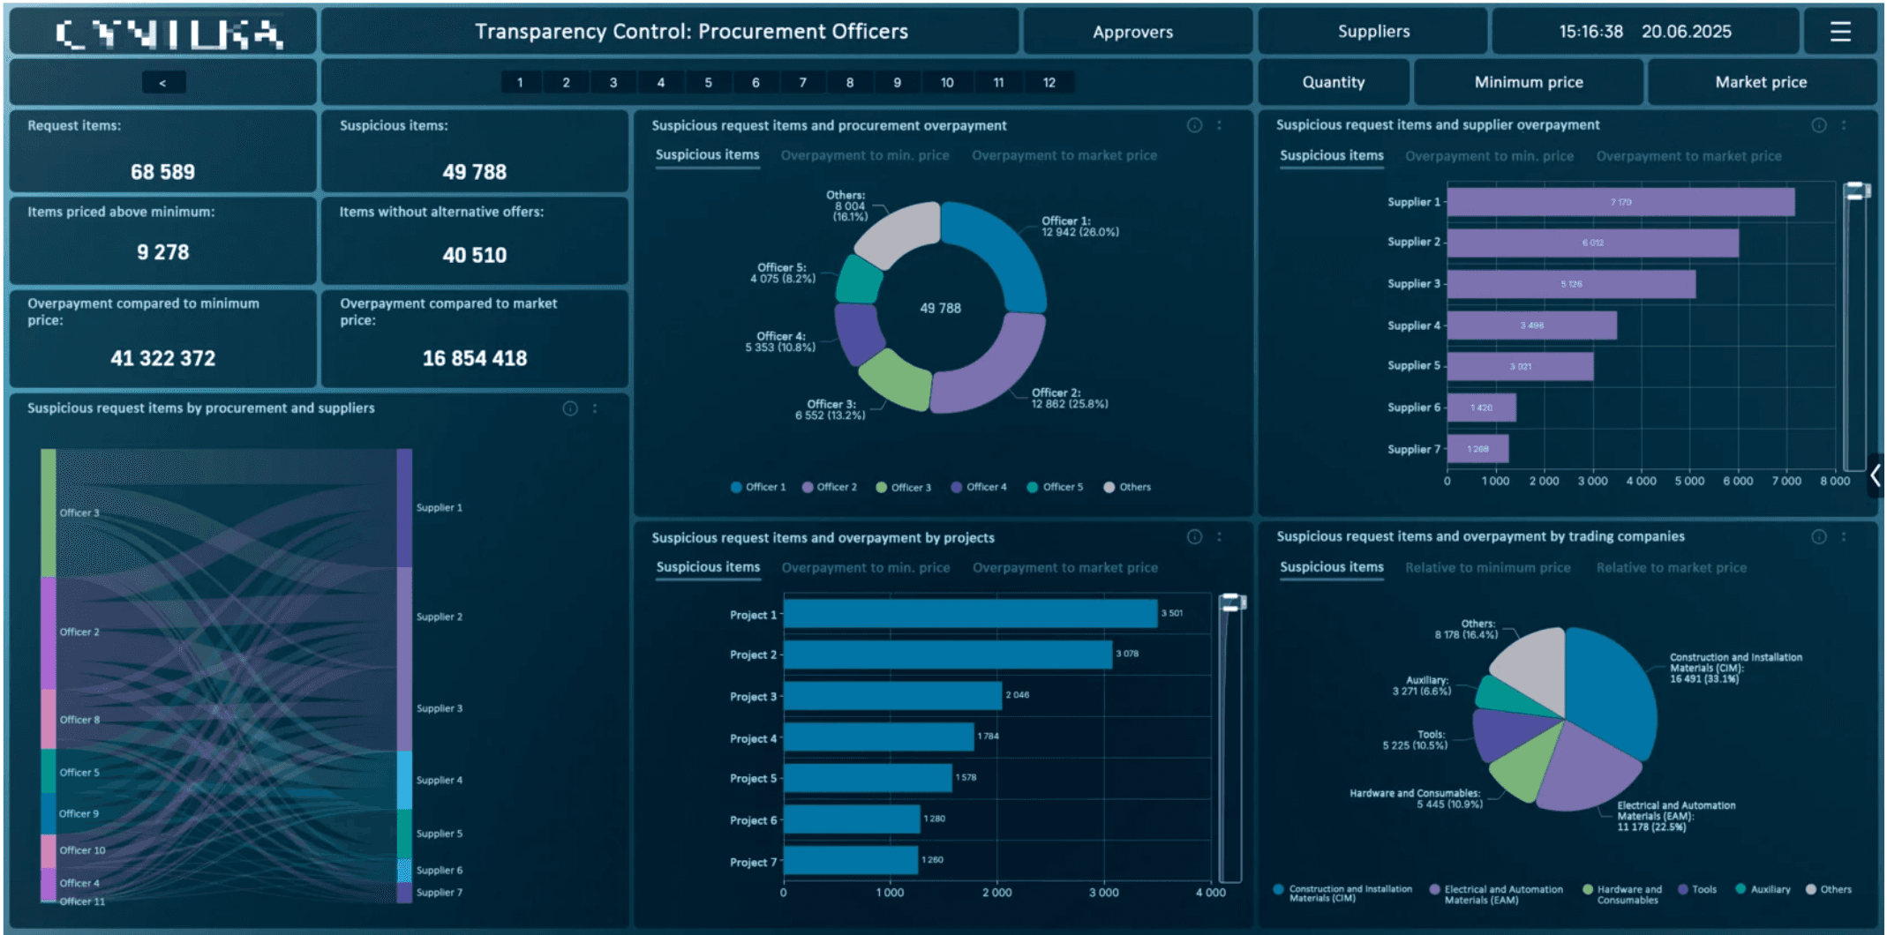Viewport: 1887px width, 935px height.
Task: Click three-dot menu on Sankey panel
Action: pos(595,408)
